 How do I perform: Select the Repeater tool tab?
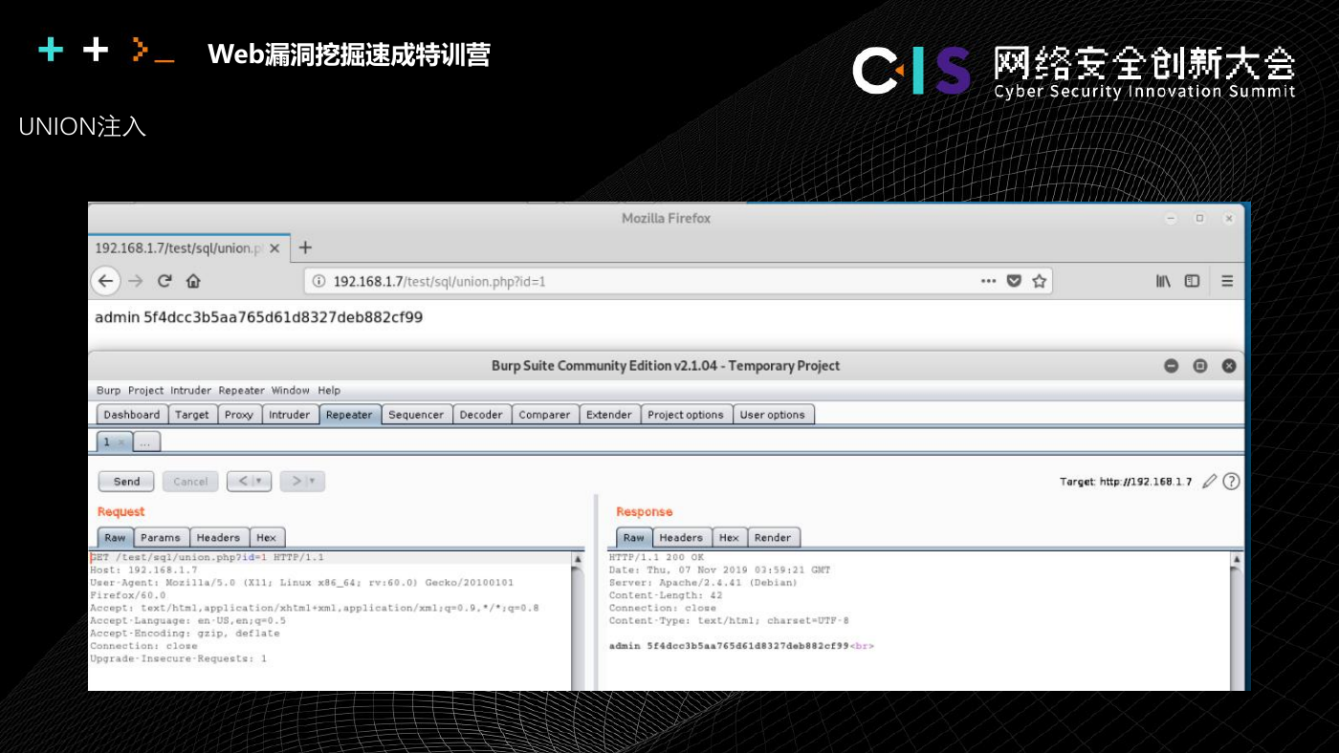(x=349, y=415)
